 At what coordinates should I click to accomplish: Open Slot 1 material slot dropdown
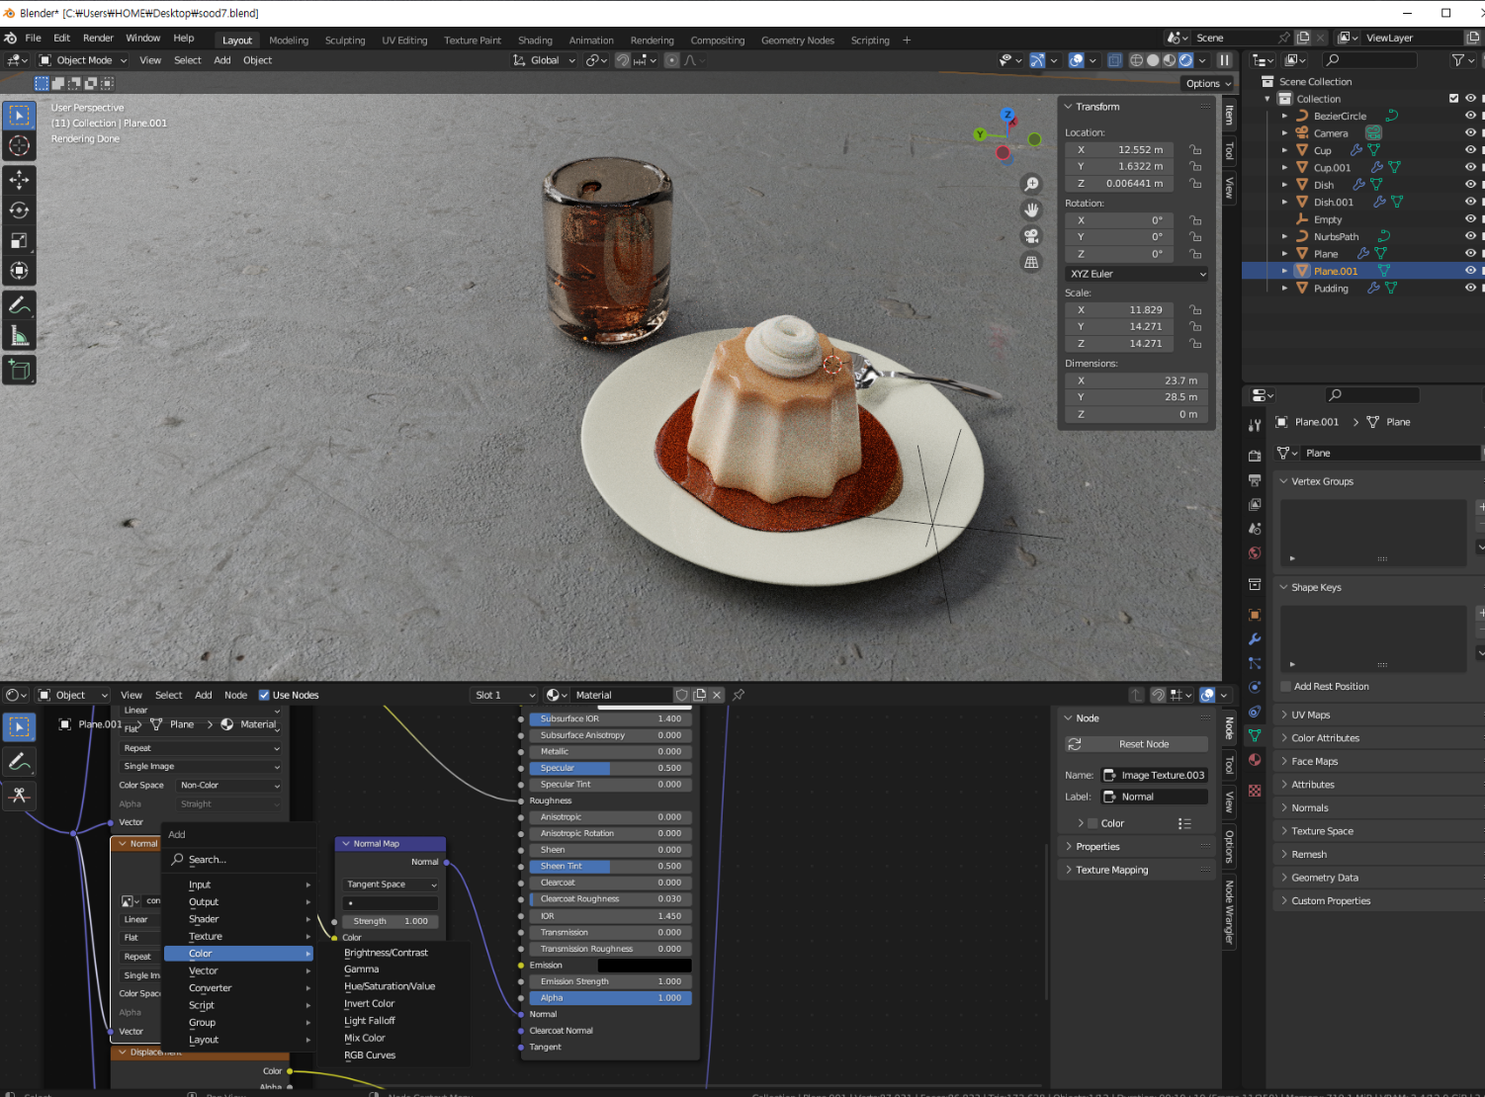504,695
